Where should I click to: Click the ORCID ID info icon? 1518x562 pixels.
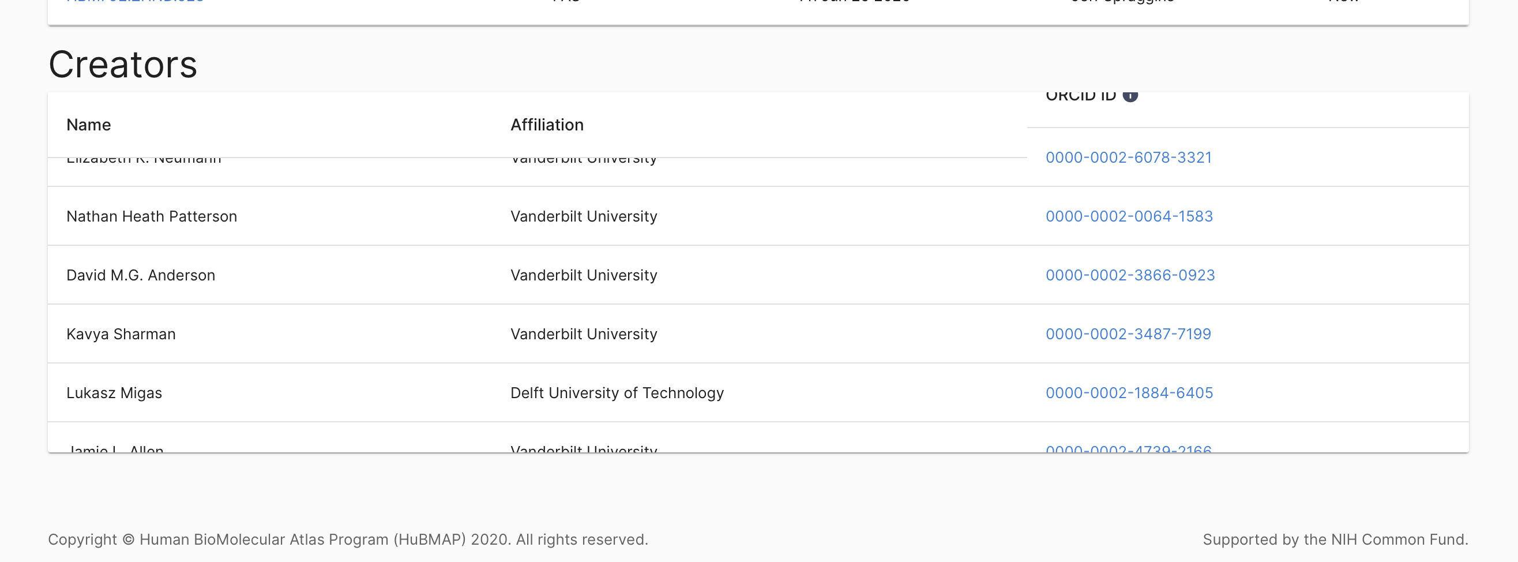click(x=1130, y=96)
